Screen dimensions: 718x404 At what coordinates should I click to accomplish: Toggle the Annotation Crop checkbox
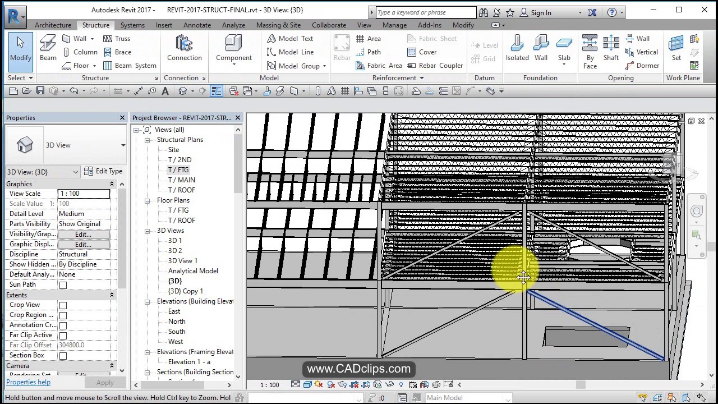click(x=63, y=325)
